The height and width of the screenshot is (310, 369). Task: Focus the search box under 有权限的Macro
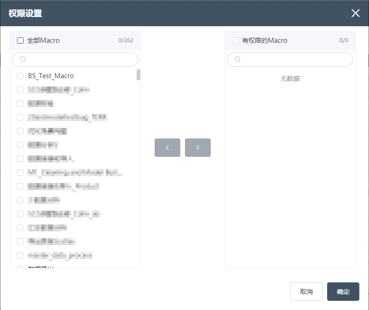point(294,59)
